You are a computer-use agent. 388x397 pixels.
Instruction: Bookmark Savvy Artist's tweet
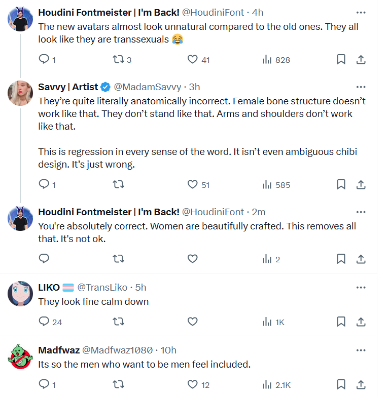tap(341, 184)
